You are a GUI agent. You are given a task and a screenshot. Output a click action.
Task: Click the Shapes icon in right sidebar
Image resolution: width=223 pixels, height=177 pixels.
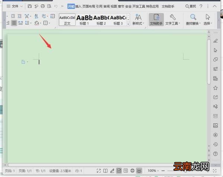tap(216, 60)
